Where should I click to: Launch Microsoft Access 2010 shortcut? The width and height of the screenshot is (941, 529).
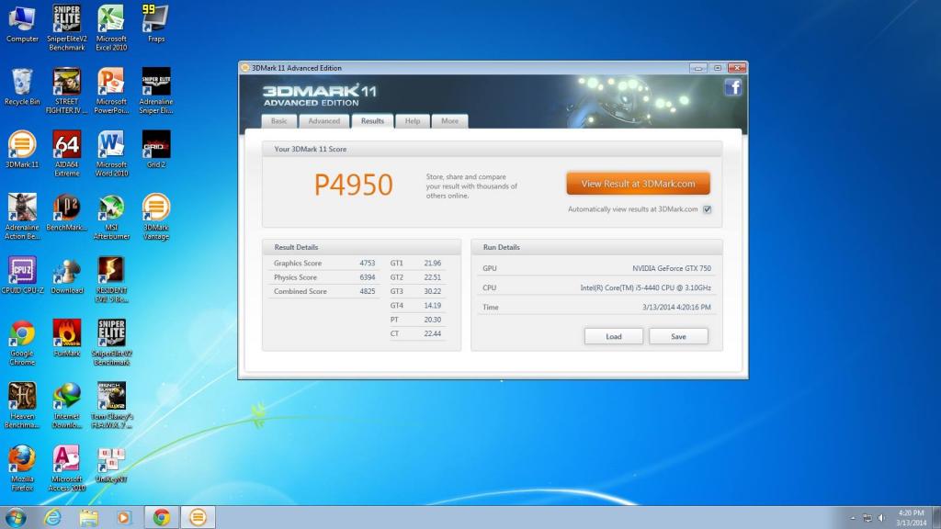(x=66, y=468)
